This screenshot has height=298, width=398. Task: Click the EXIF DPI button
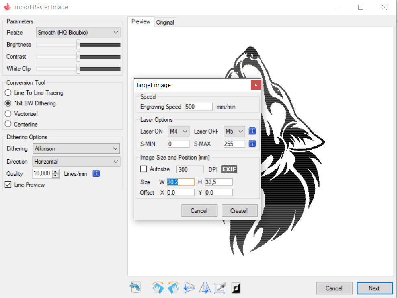click(x=229, y=169)
